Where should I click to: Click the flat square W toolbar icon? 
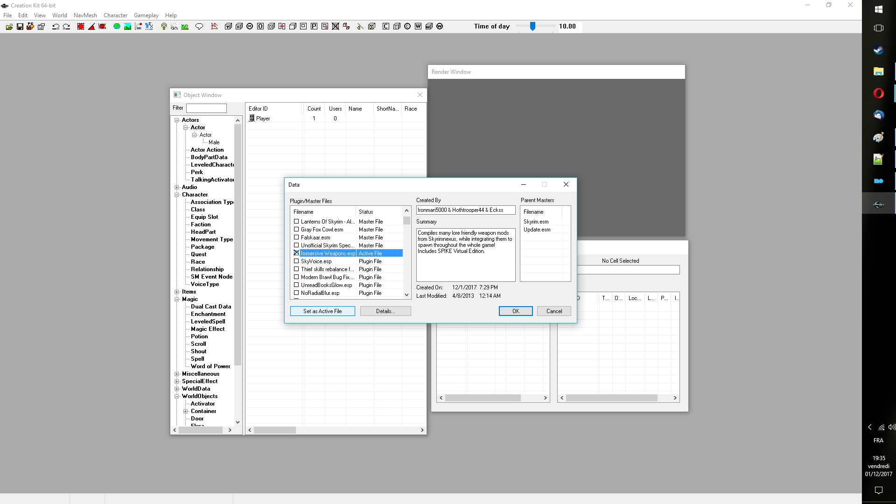[418, 27]
